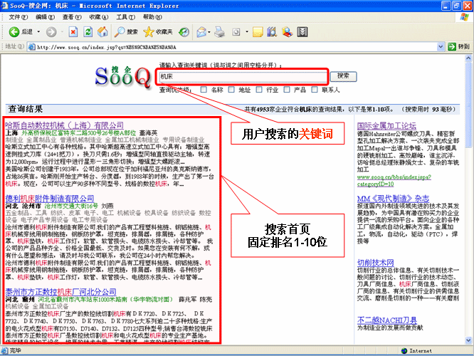474x356 pixels.
Task: Open the 文件(F) menu
Action: 19,17
